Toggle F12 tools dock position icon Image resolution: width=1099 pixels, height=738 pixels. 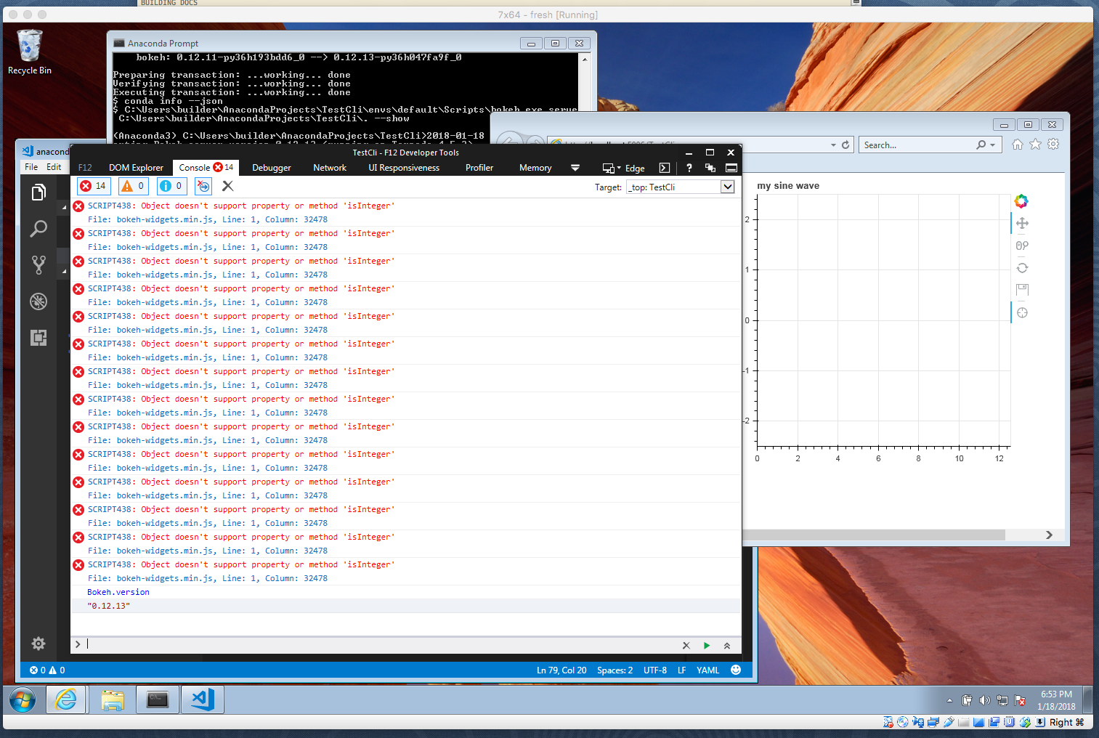tap(731, 168)
